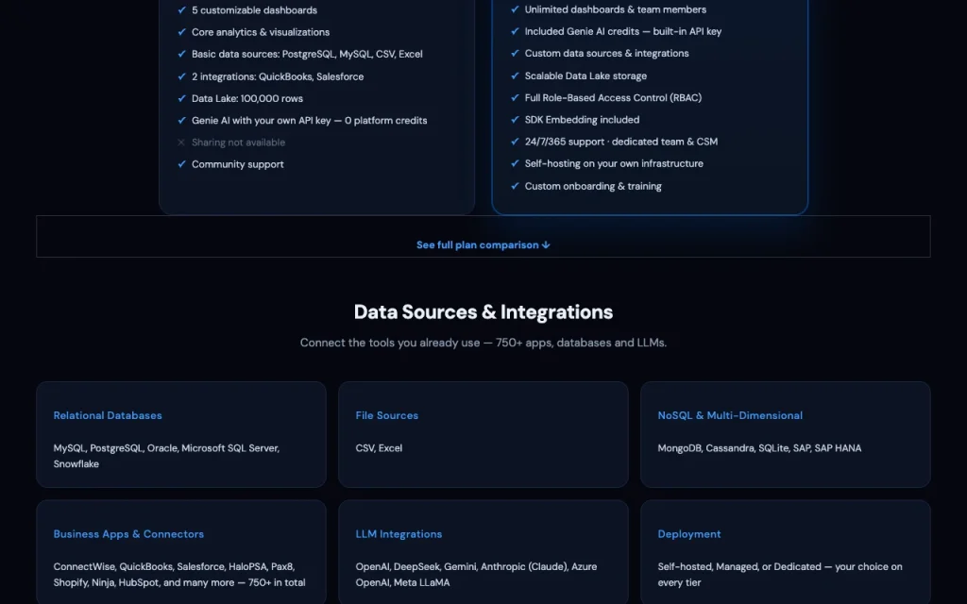Click checkmark beside 2 integrations: QuickBooks, Salesforce
Image resolution: width=967 pixels, height=604 pixels.
point(181,76)
